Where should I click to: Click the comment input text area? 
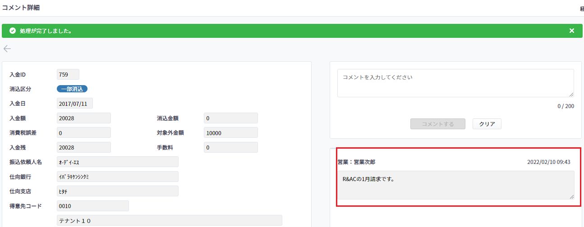(455, 83)
